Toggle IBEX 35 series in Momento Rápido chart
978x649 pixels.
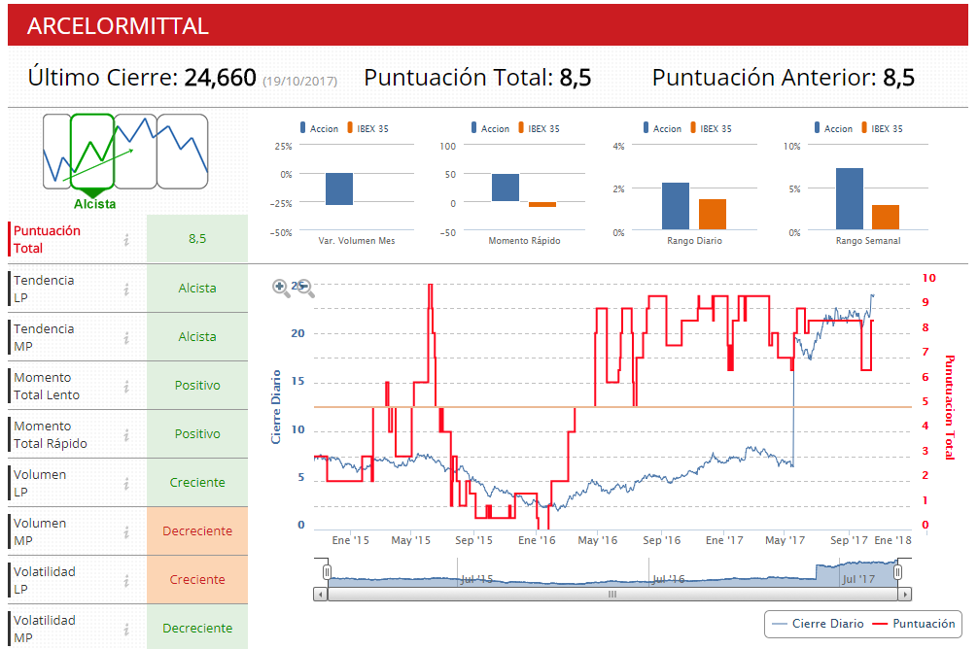pos(539,128)
